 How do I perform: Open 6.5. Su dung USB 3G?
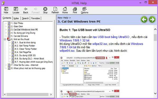(x=25, y=55)
